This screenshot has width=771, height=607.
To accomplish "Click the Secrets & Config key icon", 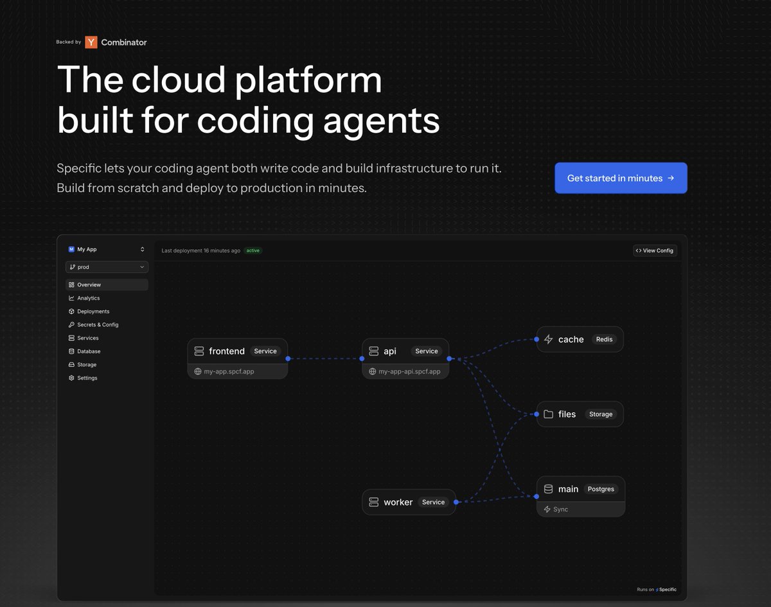I will [71, 324].
